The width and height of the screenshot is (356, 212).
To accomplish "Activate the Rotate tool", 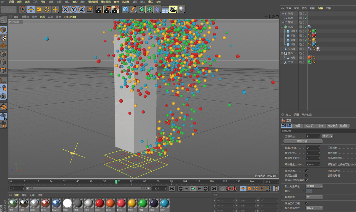I will [47, 9].
